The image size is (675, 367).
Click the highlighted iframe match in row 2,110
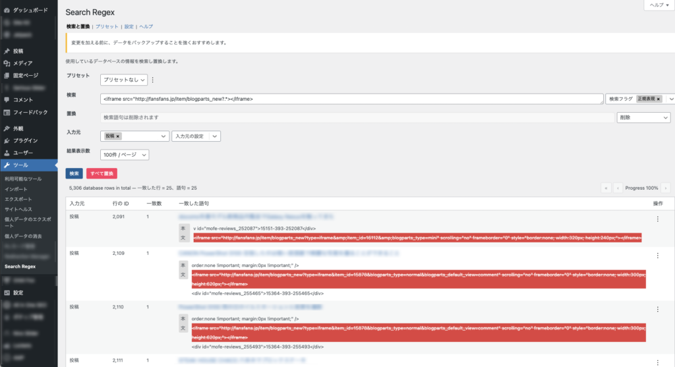419,333
